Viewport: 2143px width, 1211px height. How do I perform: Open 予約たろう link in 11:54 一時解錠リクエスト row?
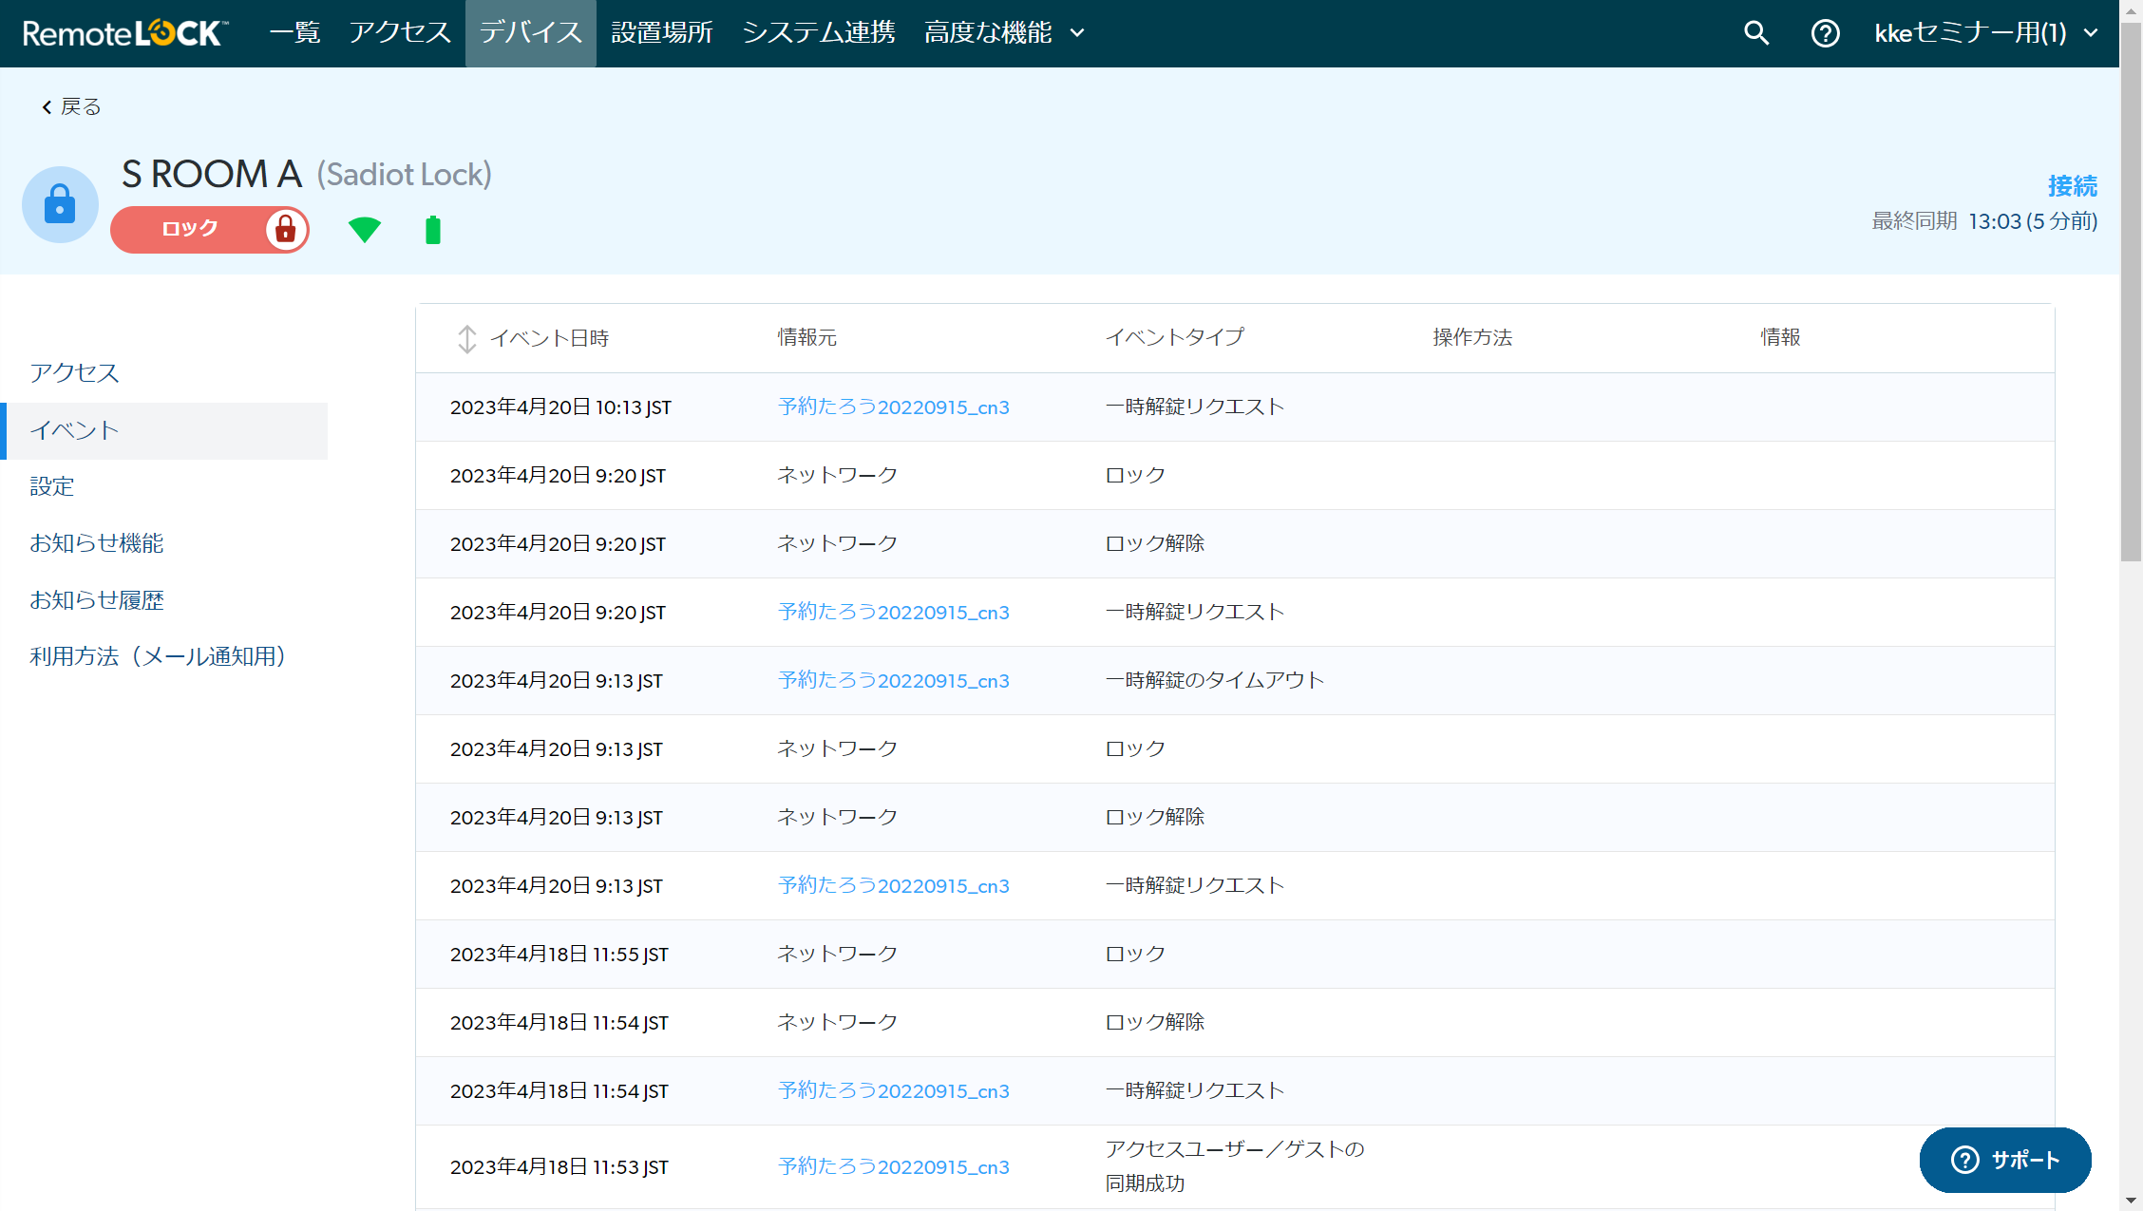893,1090
